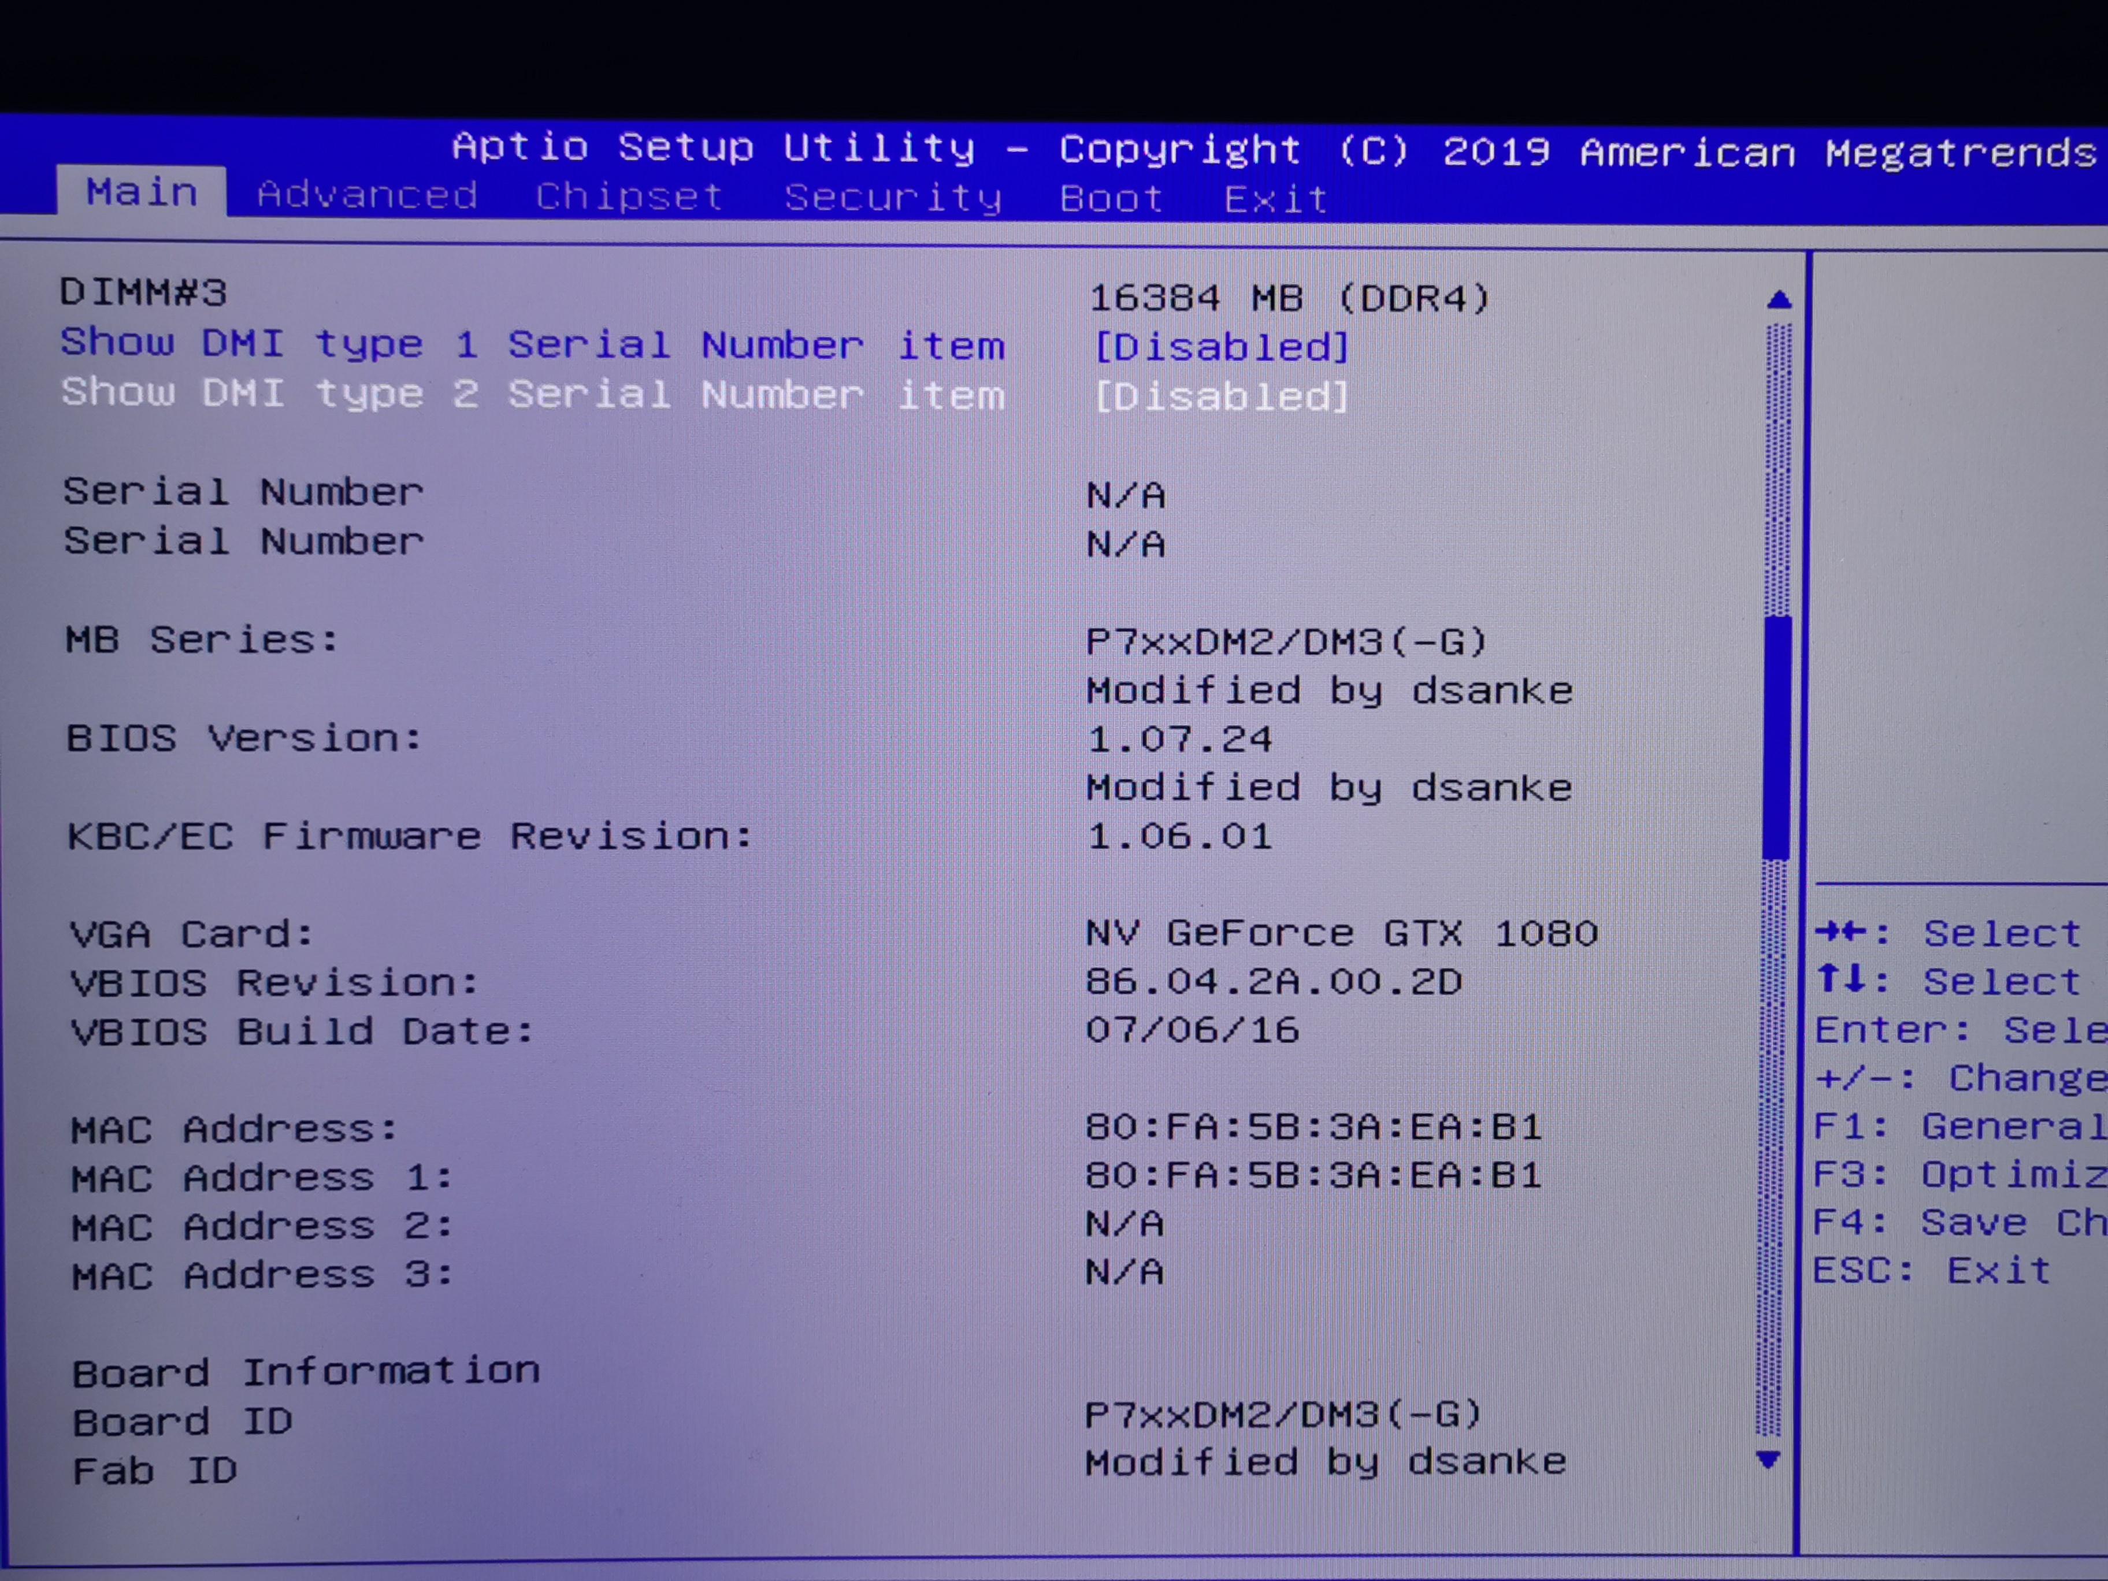Click the BIOS Version label
This screenshot has height=1581, width=2108.
click(243, 737)
